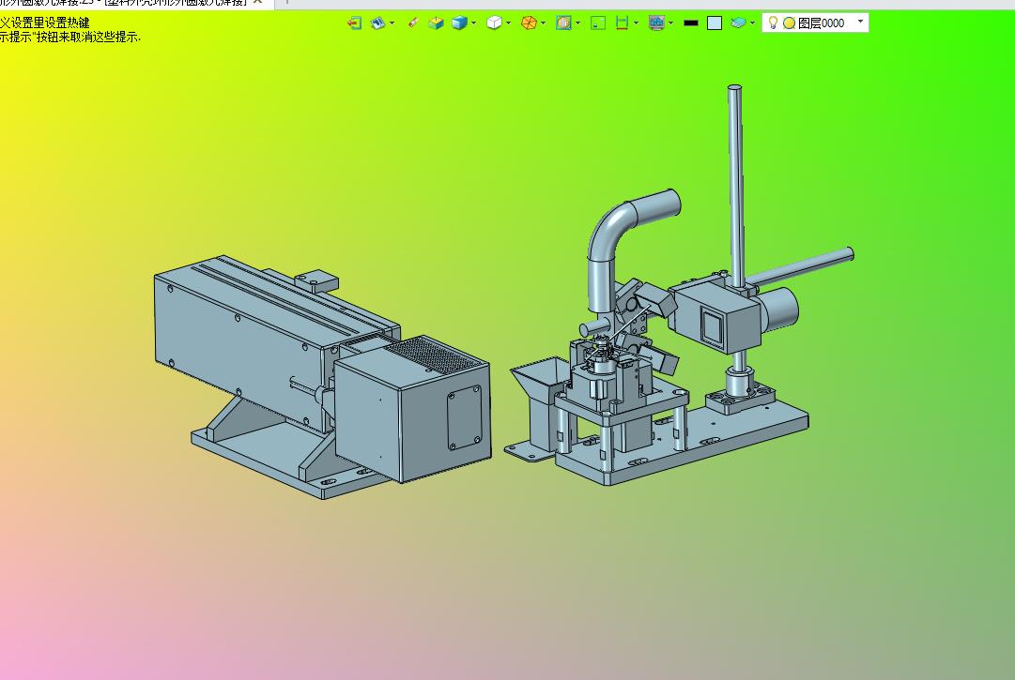Click the yellow-topped box toolbar icon
This screenshot has width=1015, height=680.
(437, 23)
